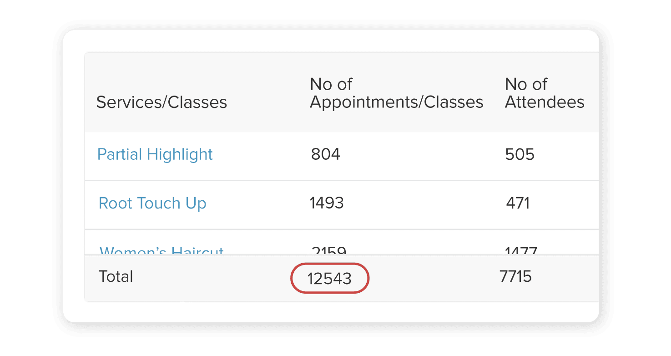The image size is (671, 356).
Task: Click empty space between Total and 12543
Action: coord(209,278)
